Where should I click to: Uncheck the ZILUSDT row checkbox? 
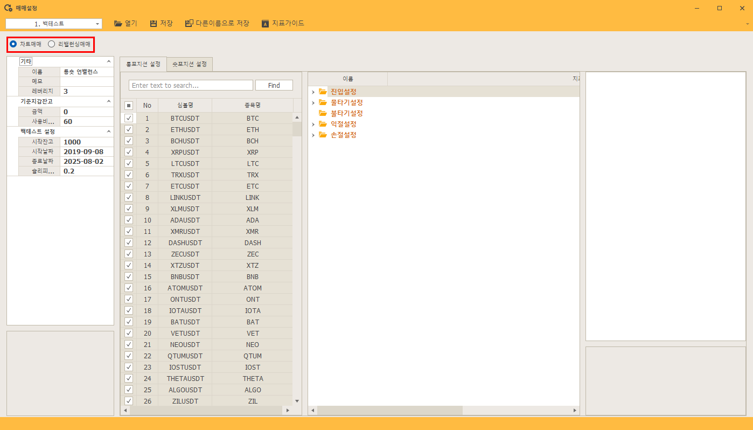[129, 401]
